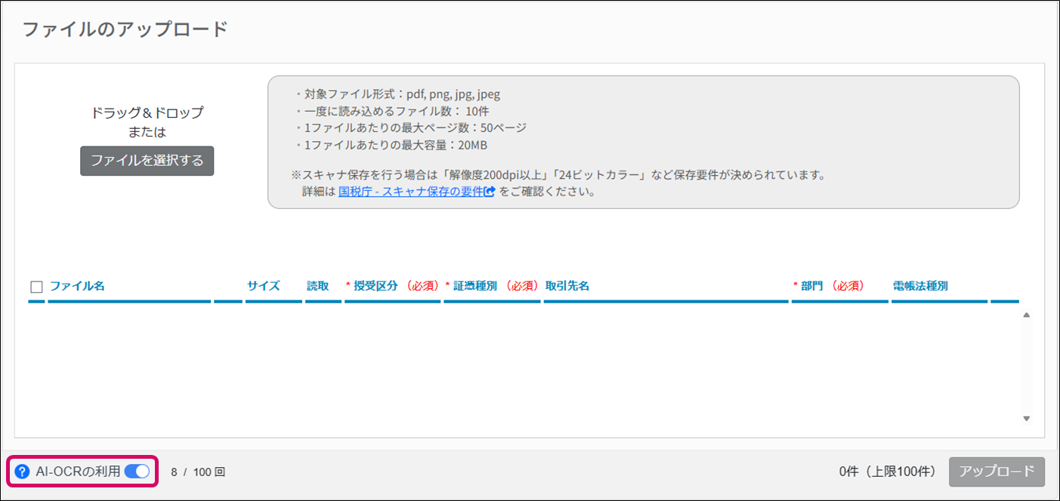
Task: Click the AI-OCR usage count 8 / 100 回
Action: click(x=198, y=472)
